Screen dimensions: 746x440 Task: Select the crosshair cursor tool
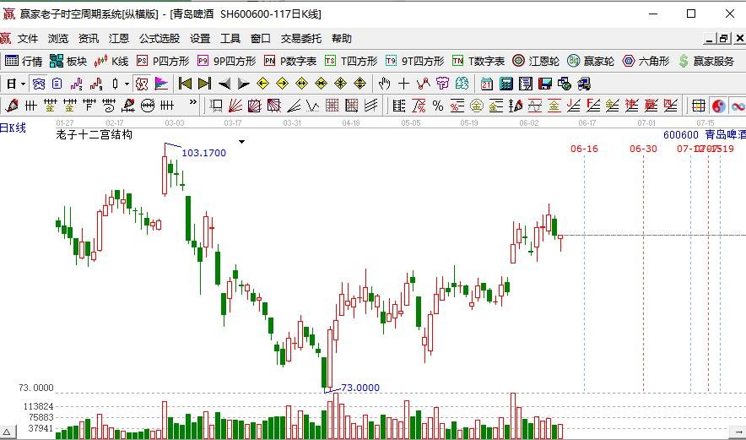[x=404, y=84]
